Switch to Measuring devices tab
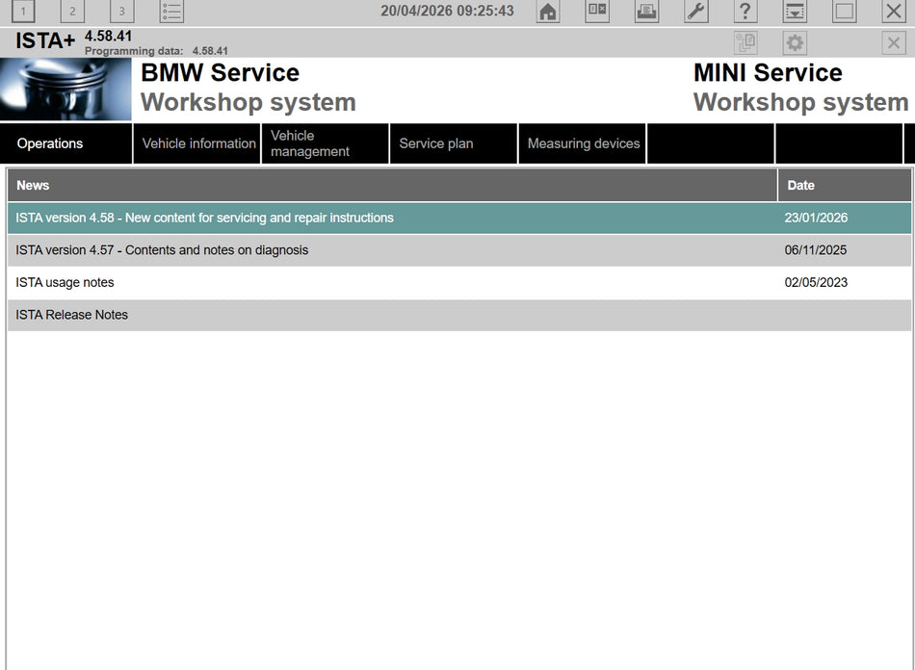 coord(583,143)
